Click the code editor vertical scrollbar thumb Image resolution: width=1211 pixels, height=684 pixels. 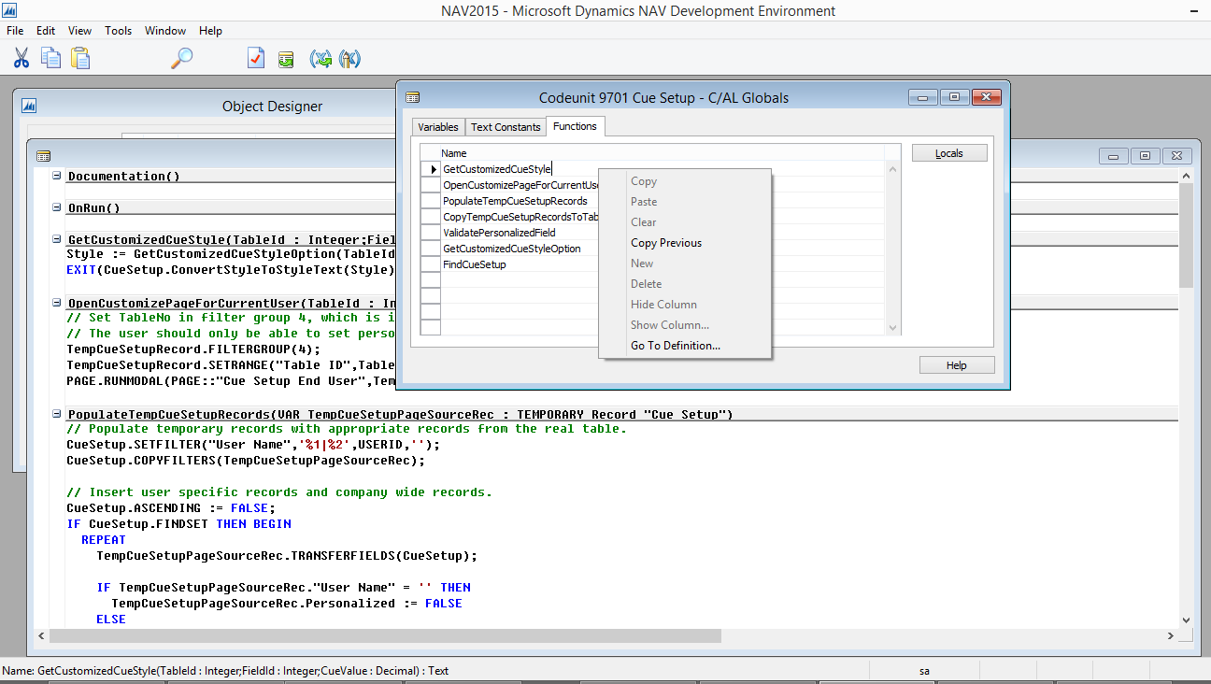1186,236
